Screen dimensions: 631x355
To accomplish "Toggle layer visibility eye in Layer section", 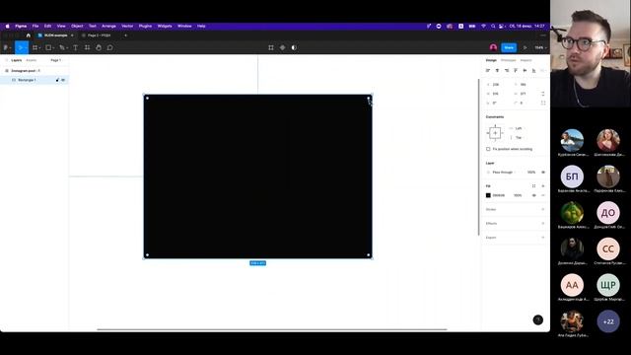I will tap(543, 173).
